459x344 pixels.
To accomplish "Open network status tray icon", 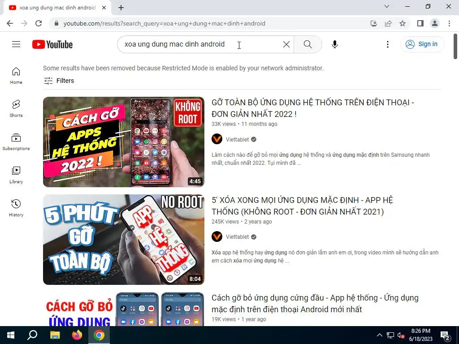I will [390, 335].
